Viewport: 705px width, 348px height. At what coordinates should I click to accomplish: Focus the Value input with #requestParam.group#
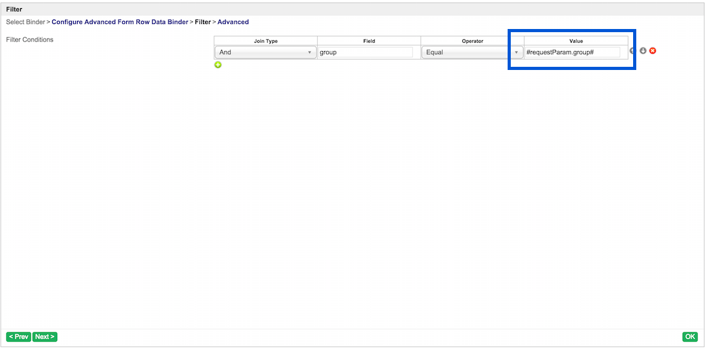[573, 52]
